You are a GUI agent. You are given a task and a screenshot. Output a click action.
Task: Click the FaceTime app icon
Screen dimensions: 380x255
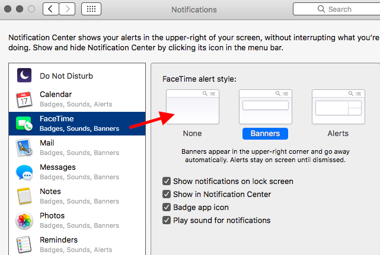(x=24, y=124)
